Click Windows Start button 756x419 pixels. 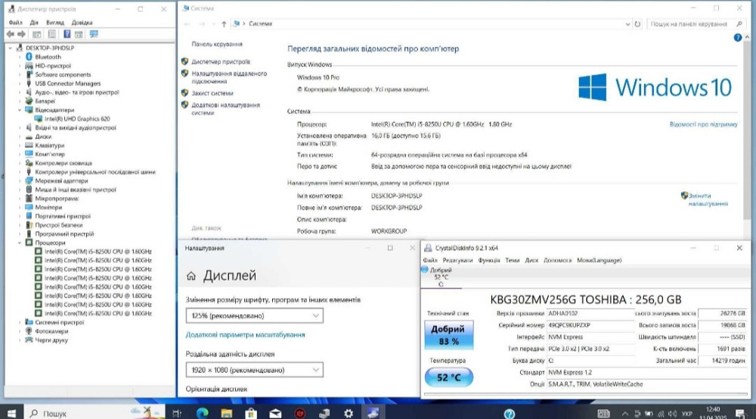coord(11,413)
